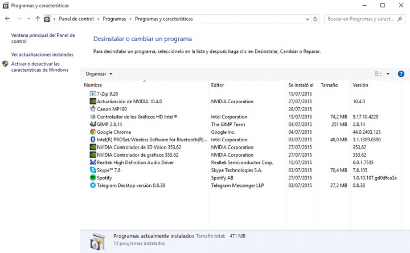The height and width of the screenshot is (253, 410).
Task: Click the GIMP 2.8.14 icon
Action: (93, 124)
